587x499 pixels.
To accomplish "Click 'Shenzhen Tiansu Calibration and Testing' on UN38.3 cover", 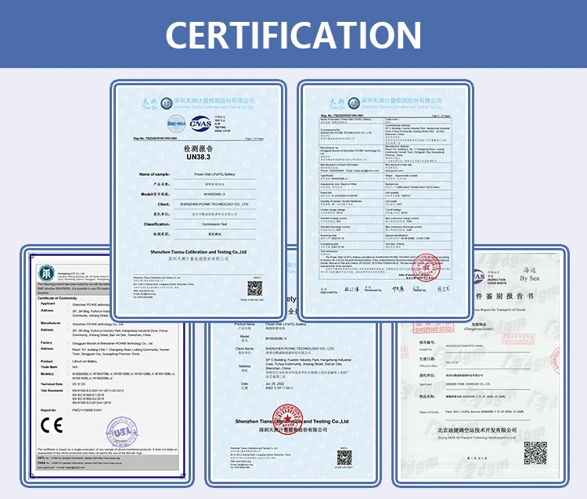I will (x=199, y=252).
